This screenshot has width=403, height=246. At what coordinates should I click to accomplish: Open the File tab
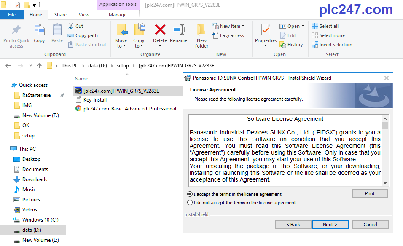[x=12, y=15]
